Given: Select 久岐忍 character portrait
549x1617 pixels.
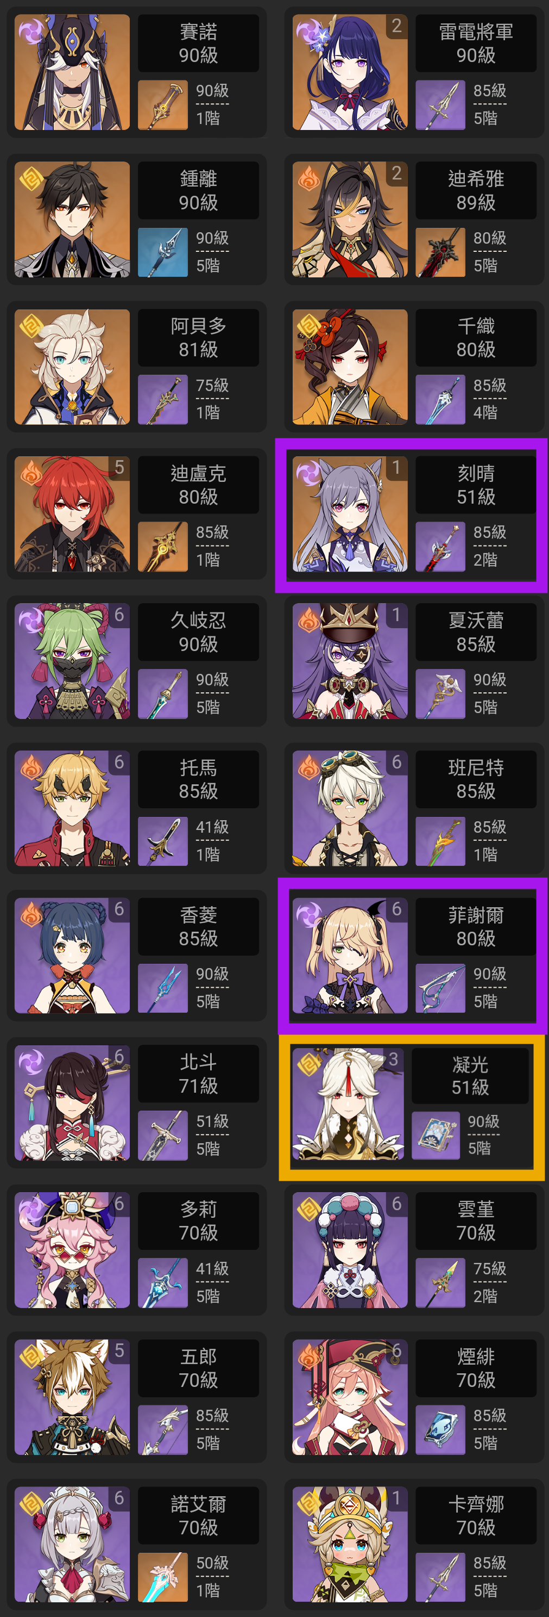Looking at the screenshot, I should point(72,661).
